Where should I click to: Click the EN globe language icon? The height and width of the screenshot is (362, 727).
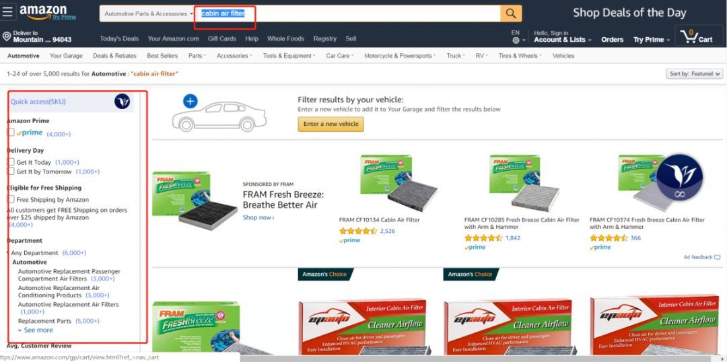[516, 37]
